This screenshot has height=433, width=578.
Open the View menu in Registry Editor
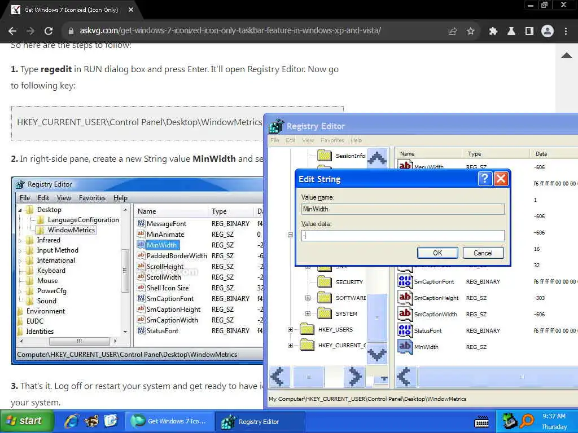pyautogui.click(x=308, y=140)
